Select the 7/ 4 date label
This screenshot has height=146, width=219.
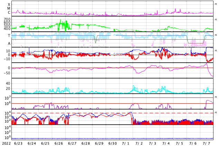[x=166, y=144]
